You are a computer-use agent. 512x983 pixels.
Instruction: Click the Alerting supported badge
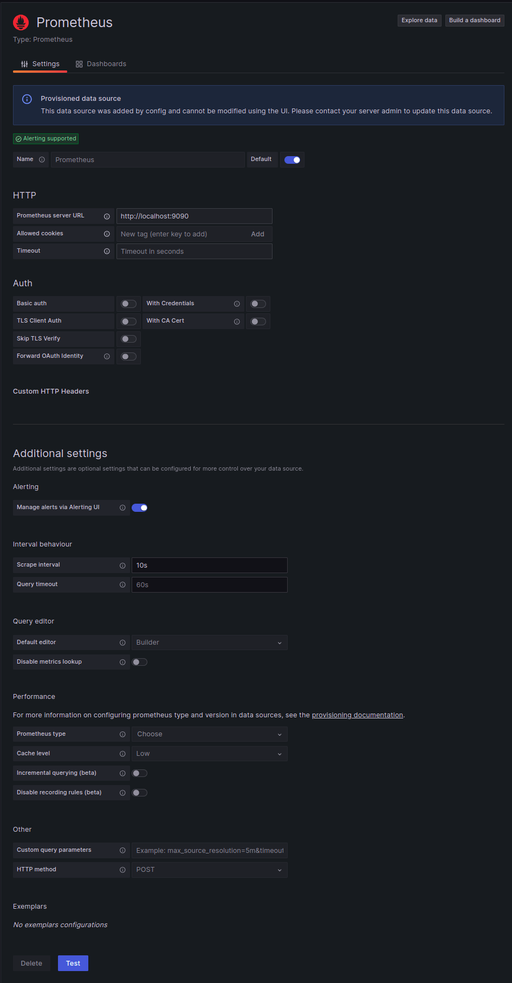point(46,139)
